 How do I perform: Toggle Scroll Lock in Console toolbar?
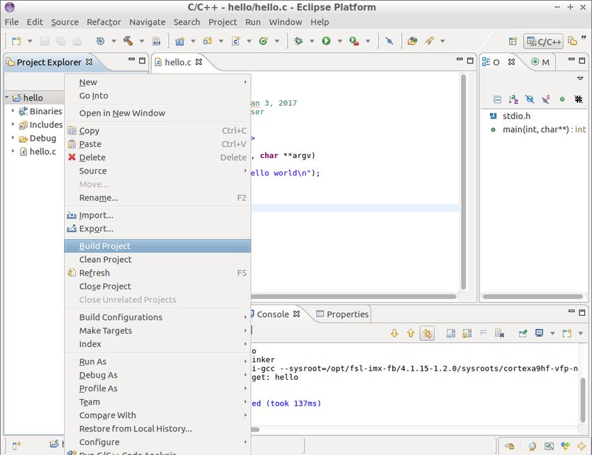tap(467, 333)
